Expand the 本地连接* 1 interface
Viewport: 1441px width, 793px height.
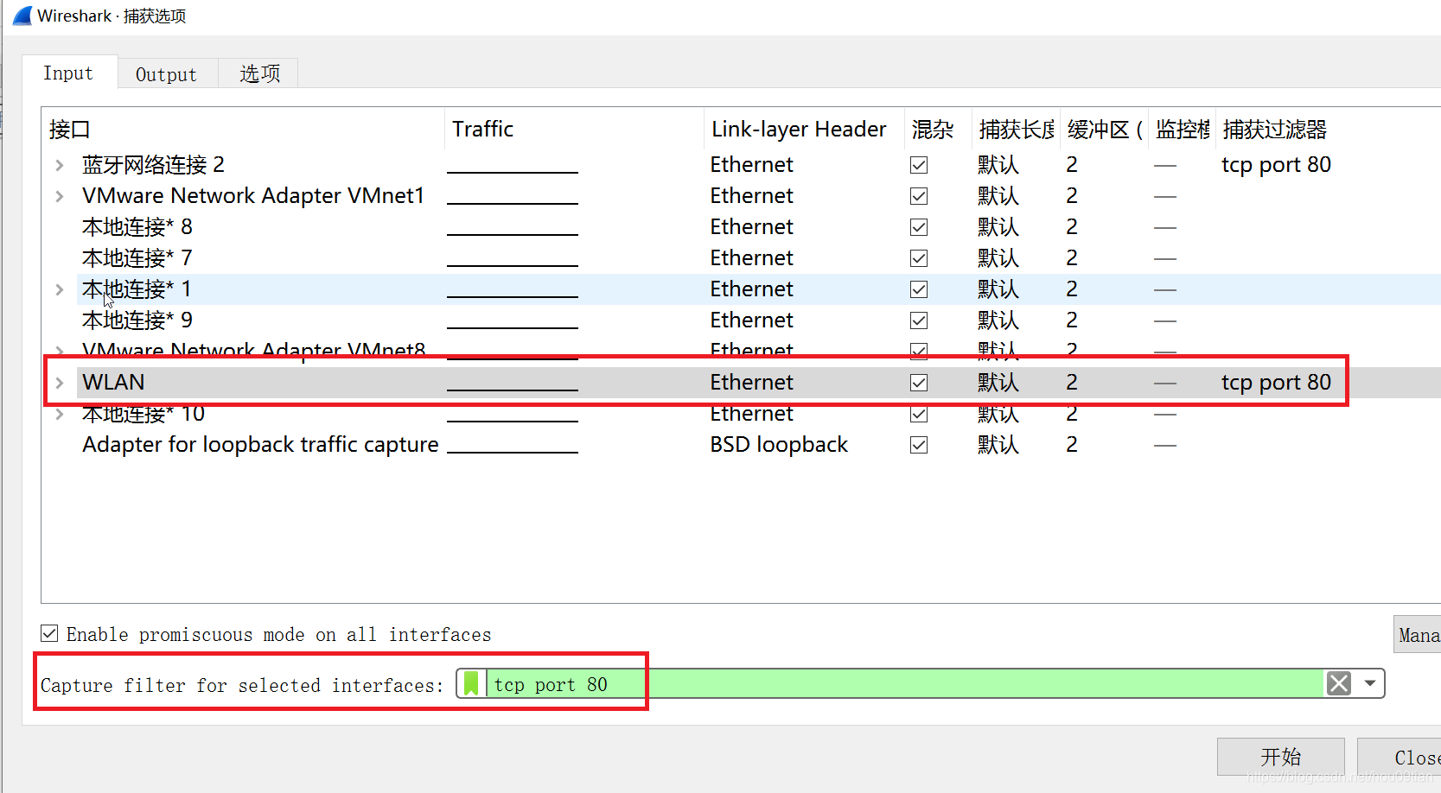(60, 289)
